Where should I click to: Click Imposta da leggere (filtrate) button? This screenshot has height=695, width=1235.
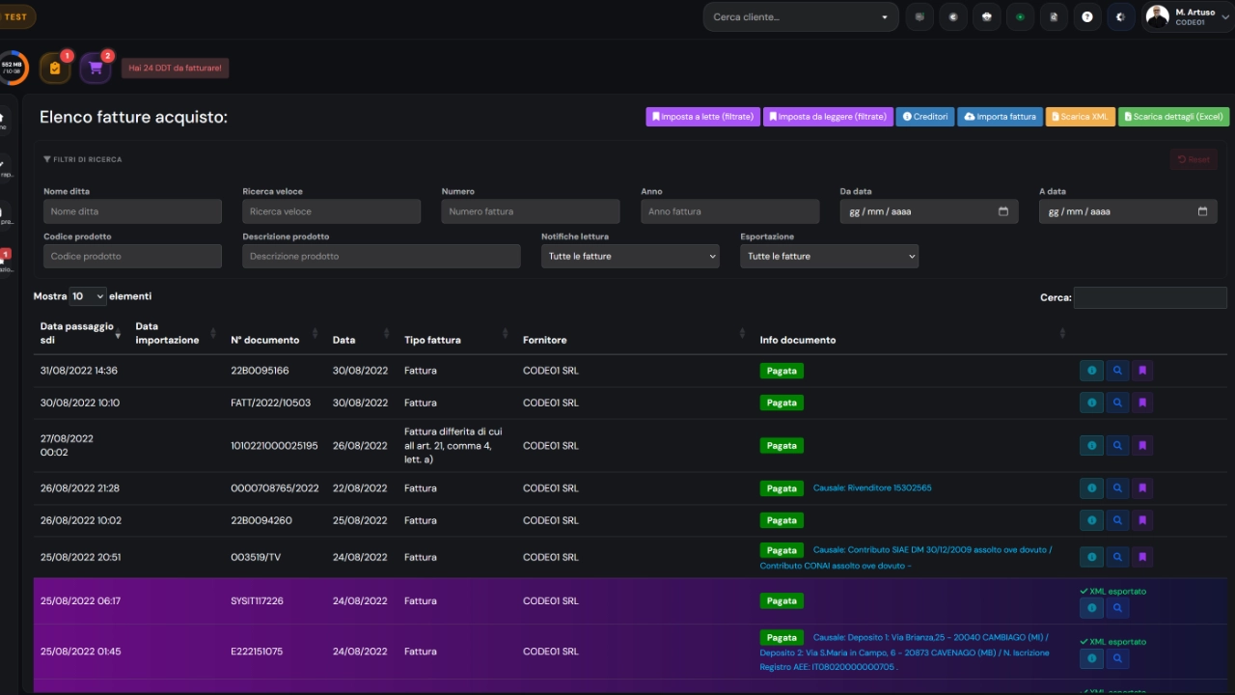click(828, 117)
